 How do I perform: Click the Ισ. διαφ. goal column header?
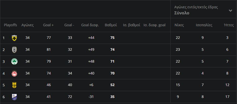[154, 25]
